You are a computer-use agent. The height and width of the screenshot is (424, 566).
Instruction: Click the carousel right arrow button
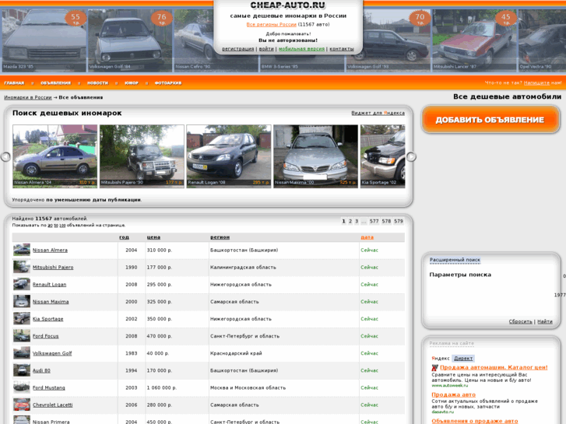[x=411, y=156]
